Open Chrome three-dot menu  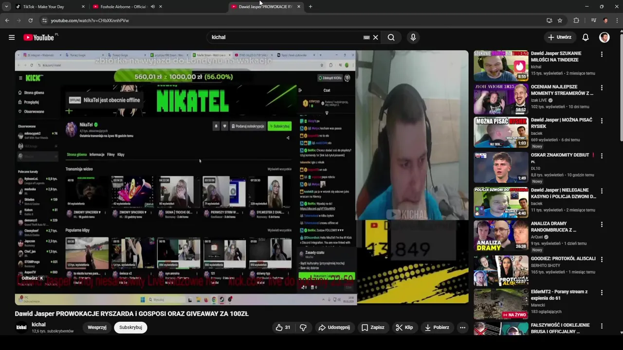(617, 20)
